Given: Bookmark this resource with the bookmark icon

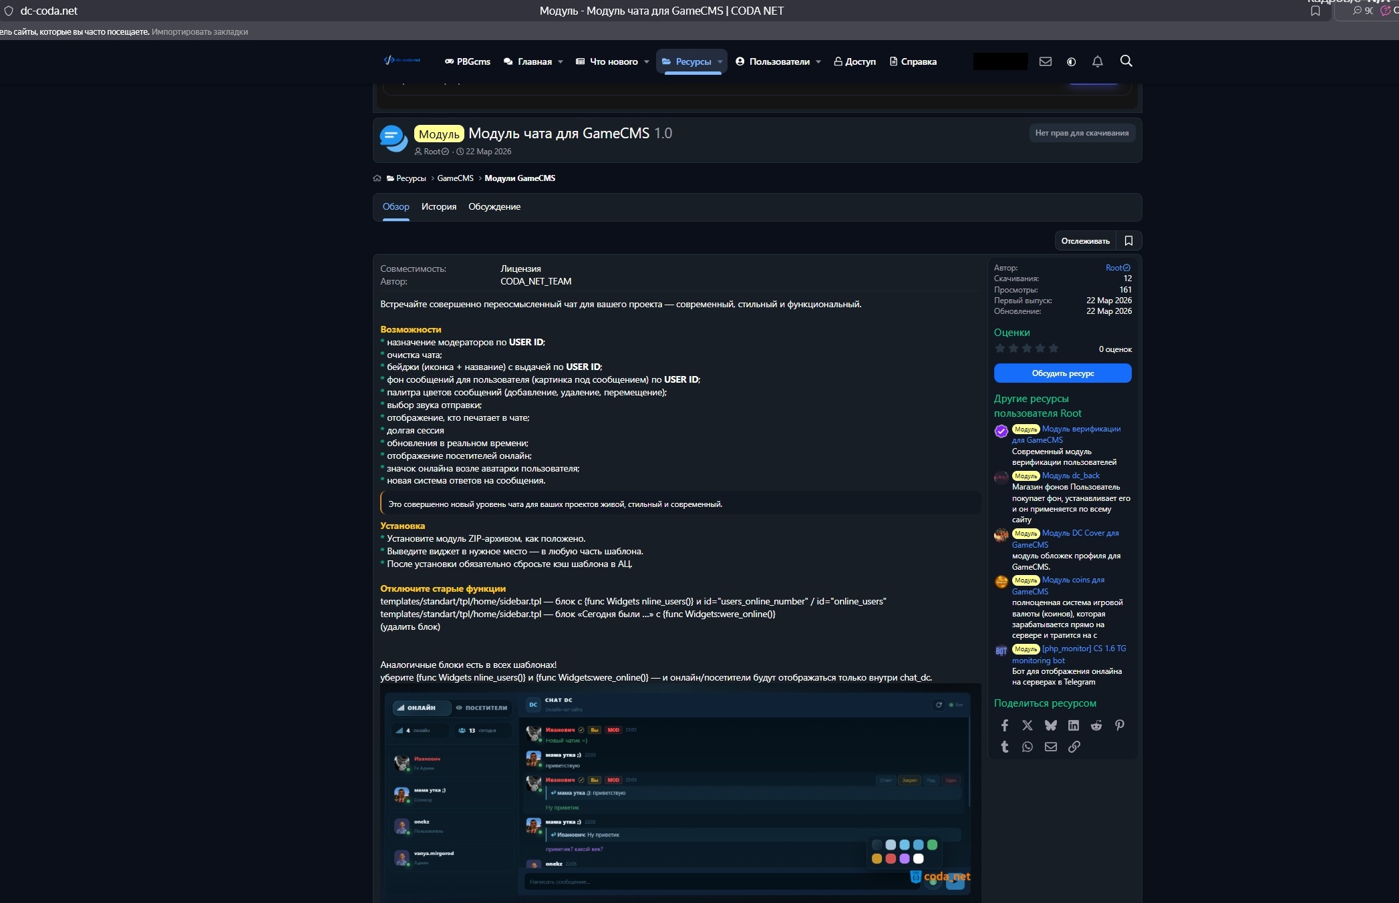Looking at the screenshot, I should tap(1128, 240).
